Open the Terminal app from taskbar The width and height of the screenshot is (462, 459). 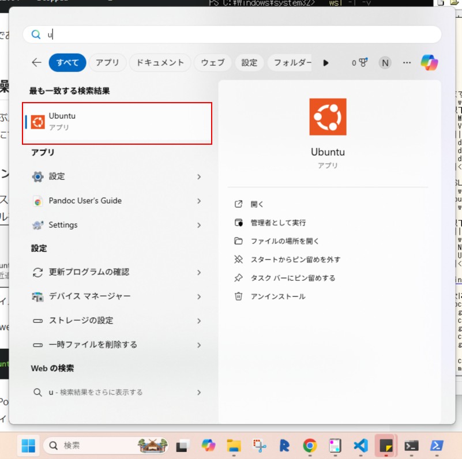point(411,445)
